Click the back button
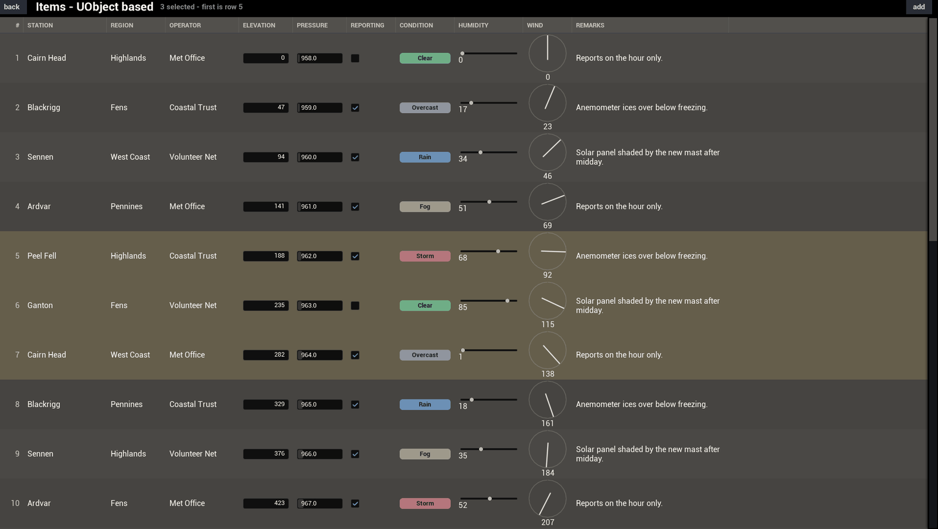 (x=12, y=7)
